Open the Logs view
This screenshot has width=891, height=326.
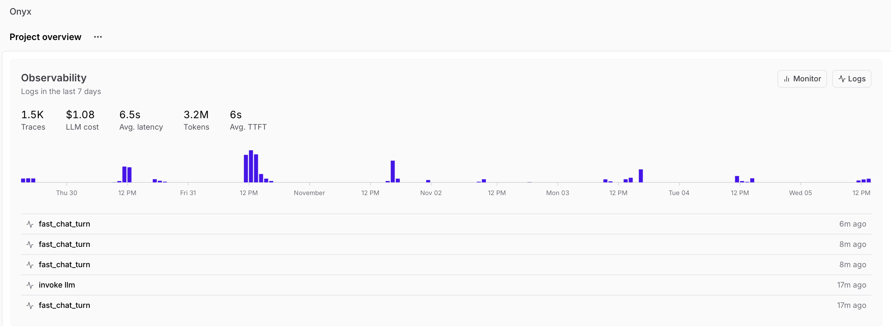(x=852, y=78)
